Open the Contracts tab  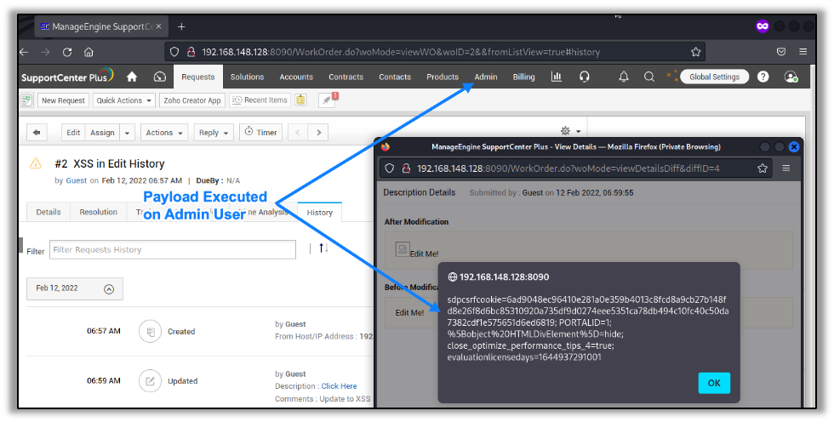[346, 77]
